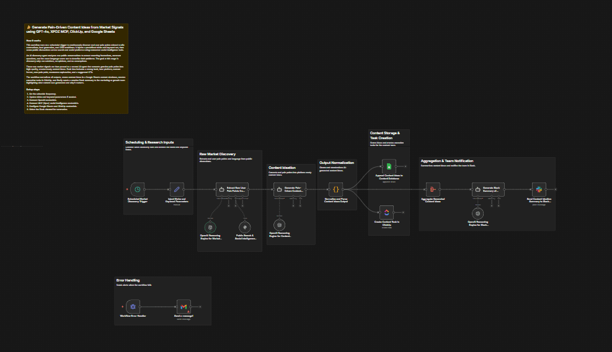Click the Aggregate Generated Content Ideas node
The width and height of the screenshot is (612, 352).
[433, 189]
